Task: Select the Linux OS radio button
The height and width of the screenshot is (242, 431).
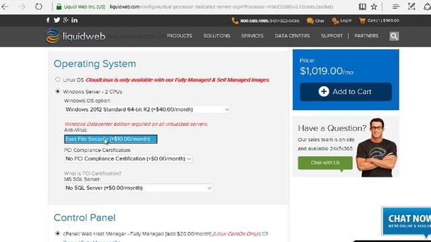Action: click(x=57, y=79)
